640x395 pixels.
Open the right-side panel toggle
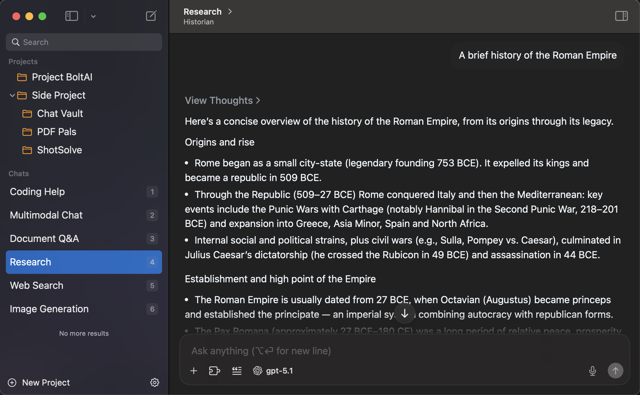click(621, 16)
